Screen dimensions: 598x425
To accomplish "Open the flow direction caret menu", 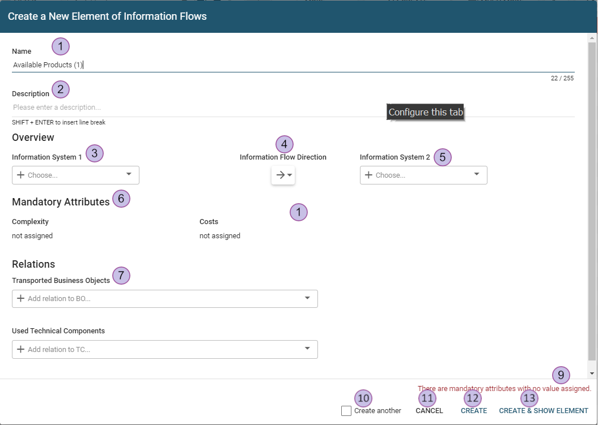I will (x=290, y=175).
